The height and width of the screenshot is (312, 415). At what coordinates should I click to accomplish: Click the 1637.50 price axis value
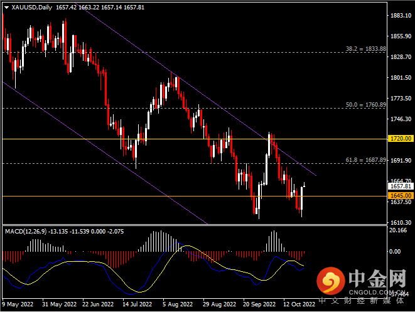coord(401,202)
